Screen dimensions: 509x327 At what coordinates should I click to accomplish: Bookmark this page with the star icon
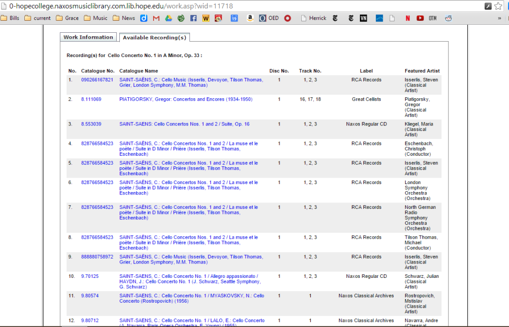(x=498, y=6)
